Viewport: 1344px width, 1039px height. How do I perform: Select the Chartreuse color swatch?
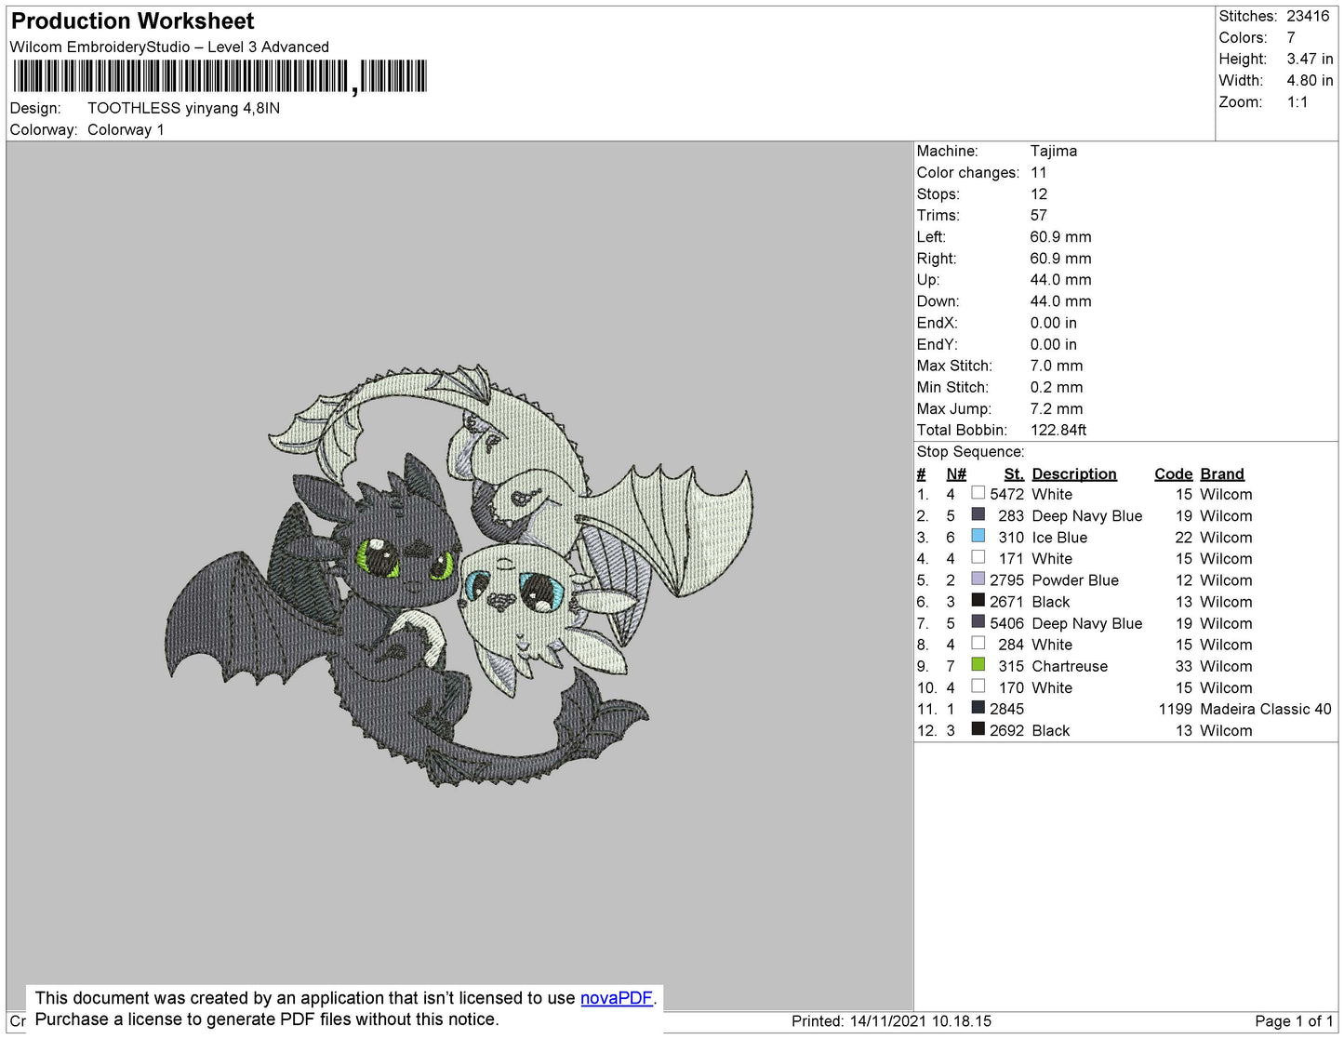(x=978, y=665)
